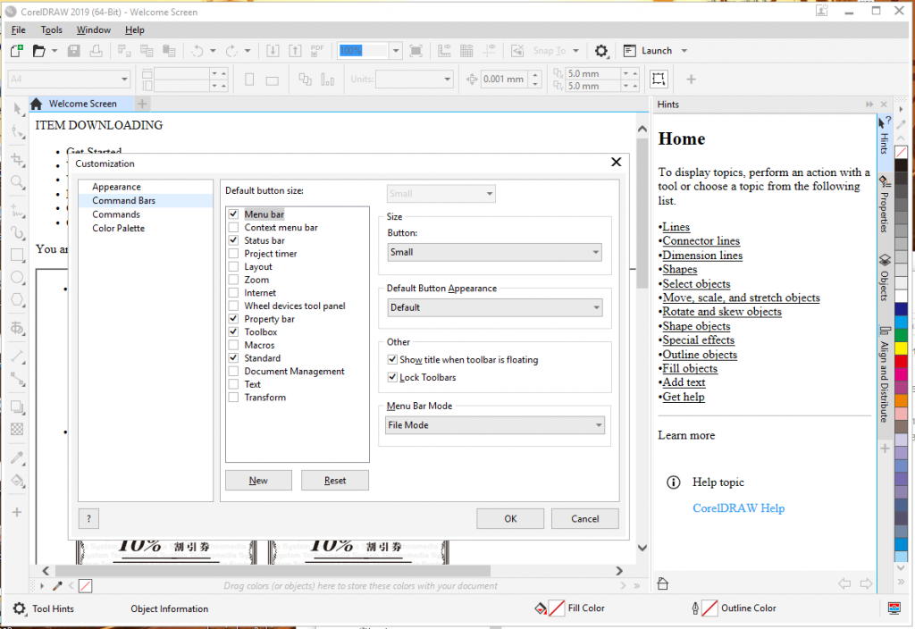Click the zoom level 100% field
Screen dimensions: 915x629
tap(363, 51)
